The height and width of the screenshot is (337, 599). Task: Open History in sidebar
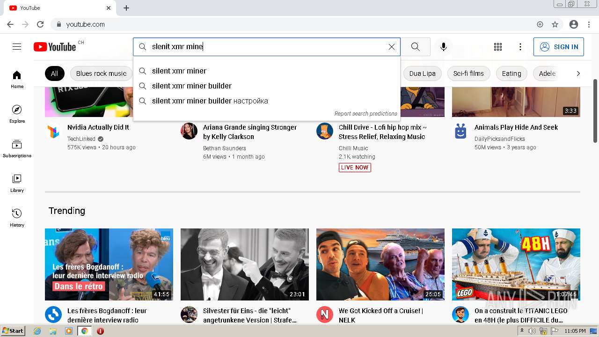17,218
